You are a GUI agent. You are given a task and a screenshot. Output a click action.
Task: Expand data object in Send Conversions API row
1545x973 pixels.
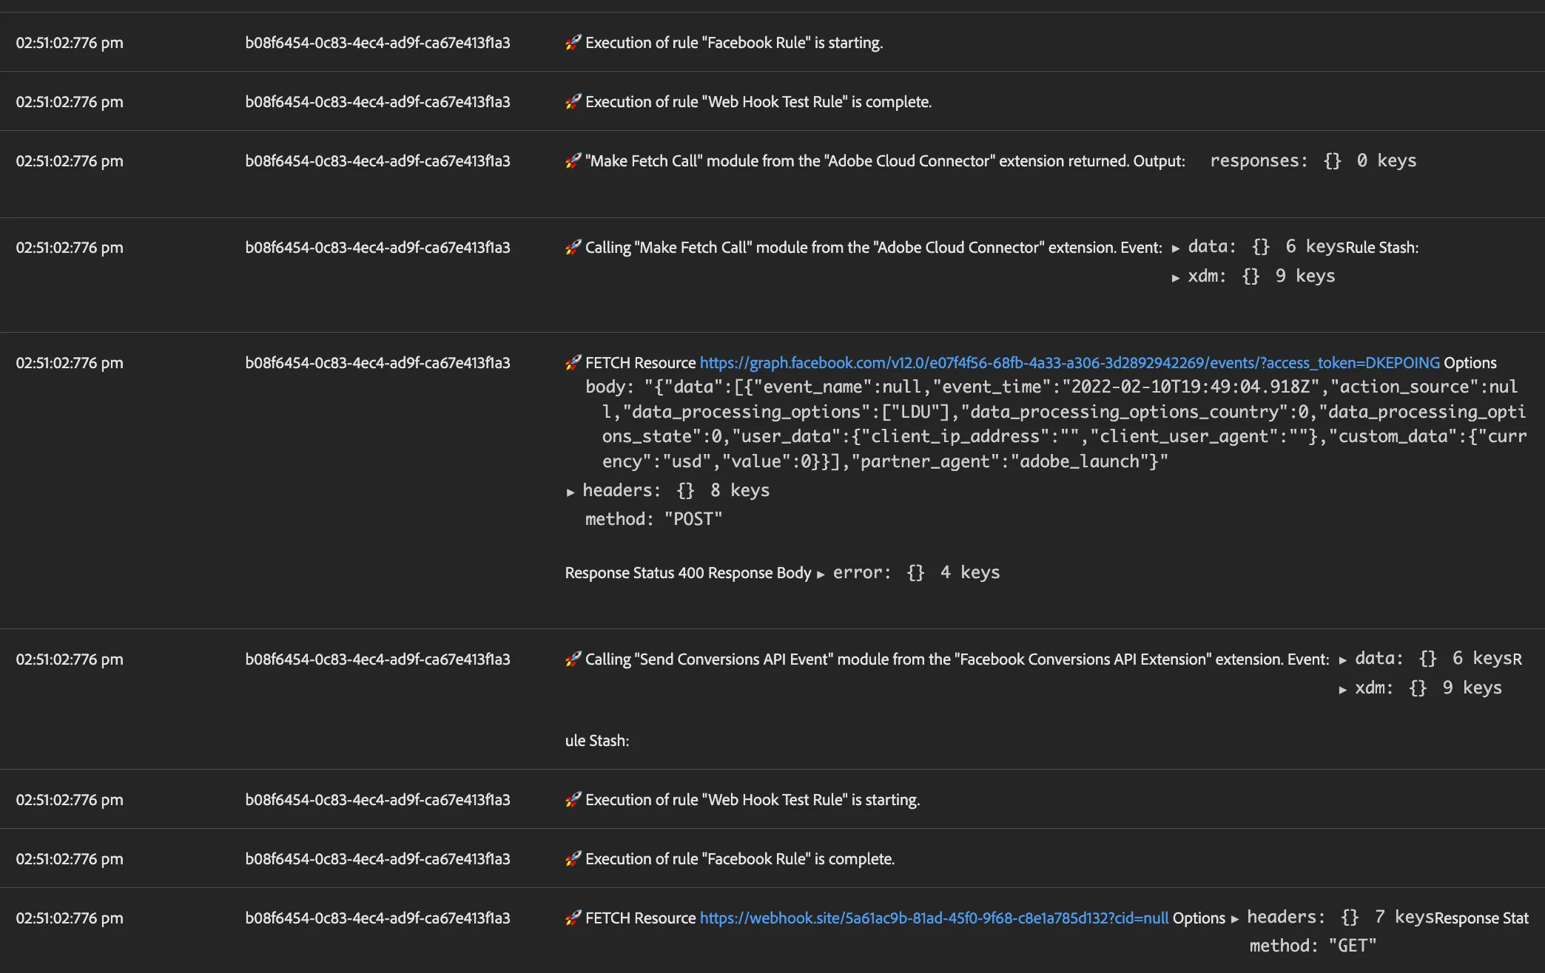click(x=1343, y=660)
